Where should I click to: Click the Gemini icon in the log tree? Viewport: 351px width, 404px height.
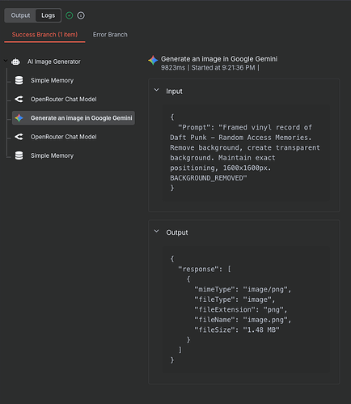click(x=19, y=118)
